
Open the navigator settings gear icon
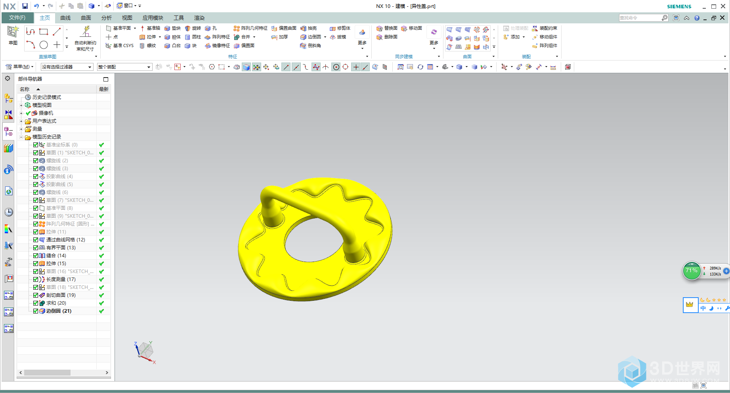8,78
